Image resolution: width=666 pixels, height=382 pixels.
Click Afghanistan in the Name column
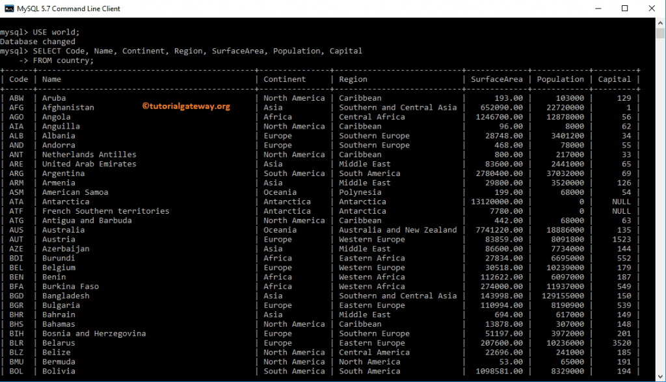click(x=68, y=107)
